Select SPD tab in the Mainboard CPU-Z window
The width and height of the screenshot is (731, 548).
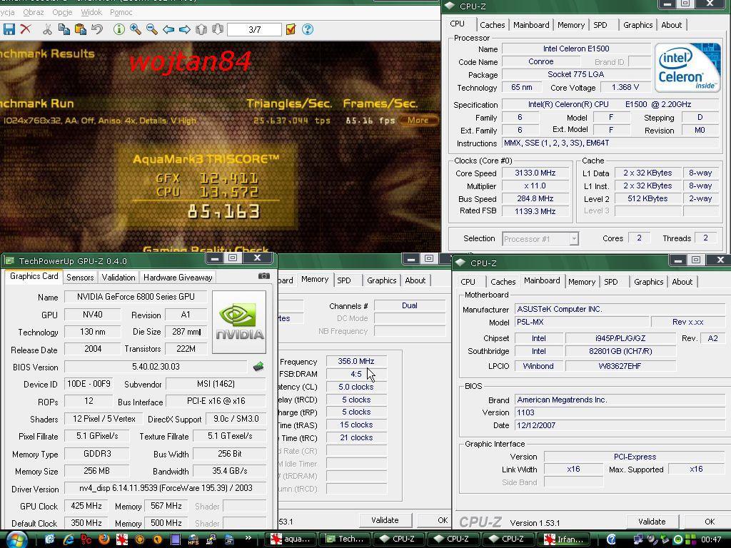611,281
